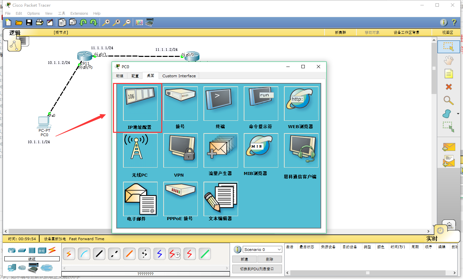
Task: Click the Paste toolbar icon
Action: 73,22
